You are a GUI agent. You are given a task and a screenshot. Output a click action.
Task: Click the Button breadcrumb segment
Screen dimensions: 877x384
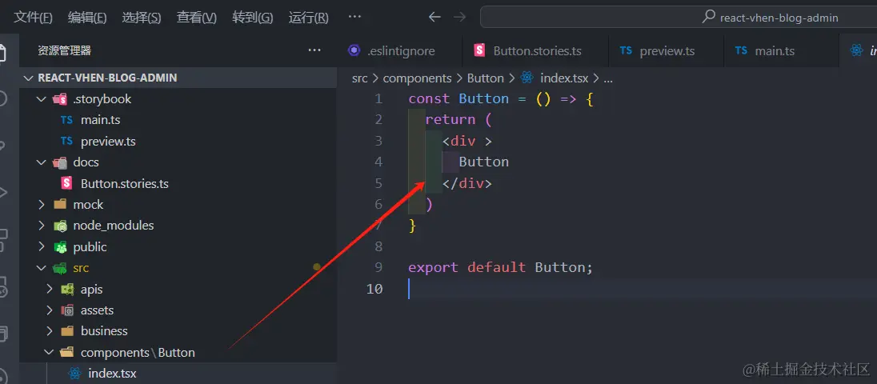pos(486,78)
